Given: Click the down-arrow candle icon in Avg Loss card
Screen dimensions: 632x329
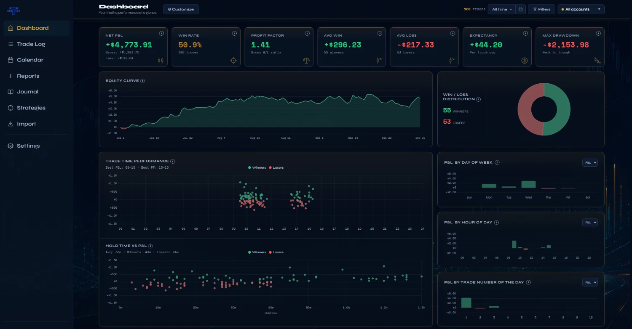Looking at the screenshot, I should click(x=452, y=60).
